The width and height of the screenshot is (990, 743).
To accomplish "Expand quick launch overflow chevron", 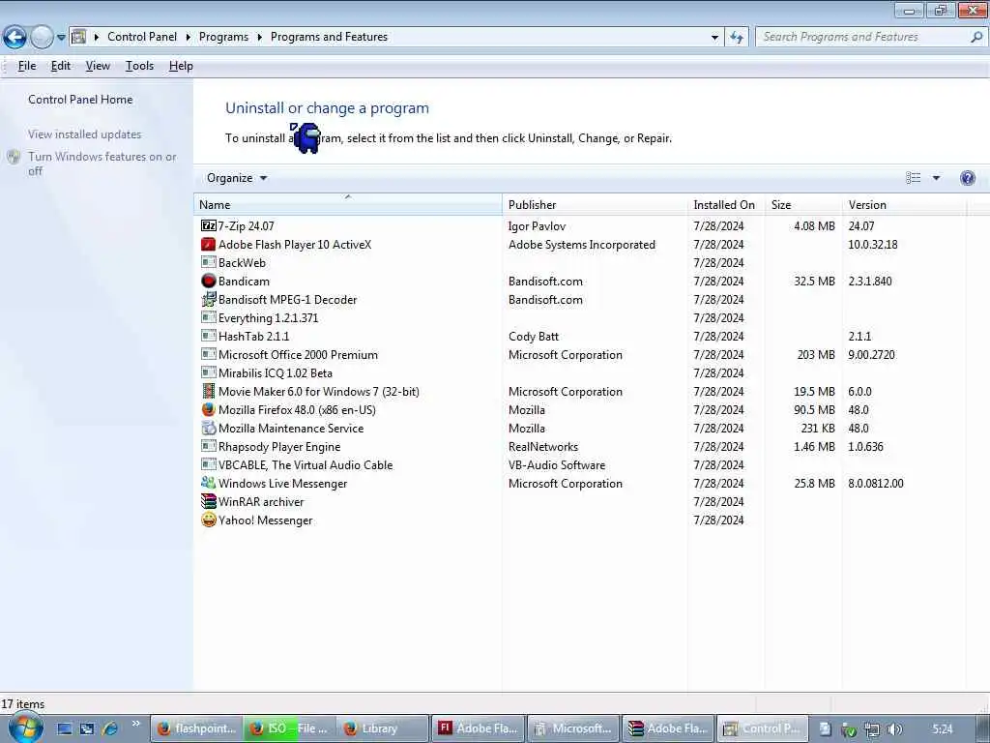I will [x=135, y=724].
